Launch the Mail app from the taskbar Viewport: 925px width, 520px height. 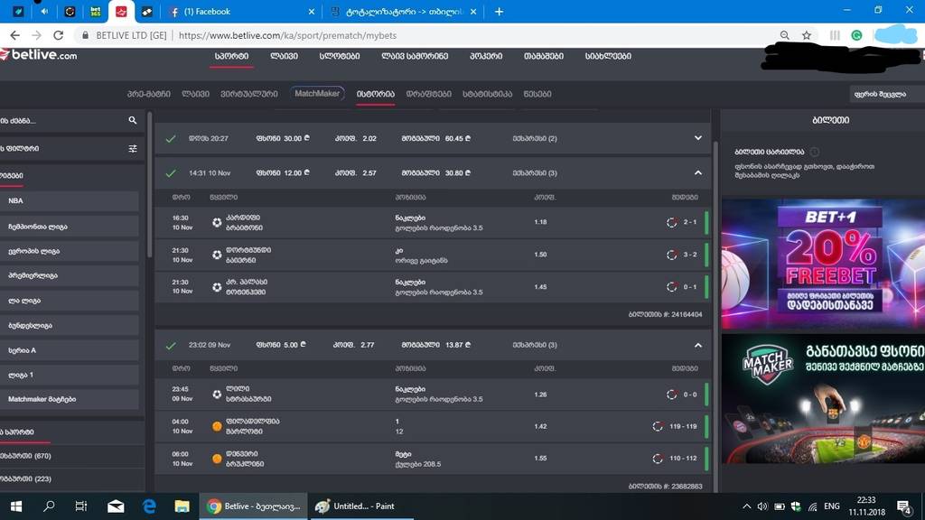pos(116,506)
